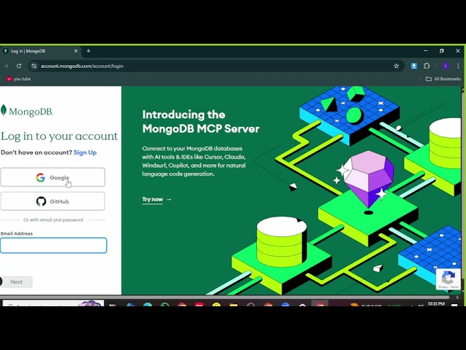The width and height of the screenshot is (466, 350).
Task: Go forward with the browser arrow
Action: click(x=7, y=66)
